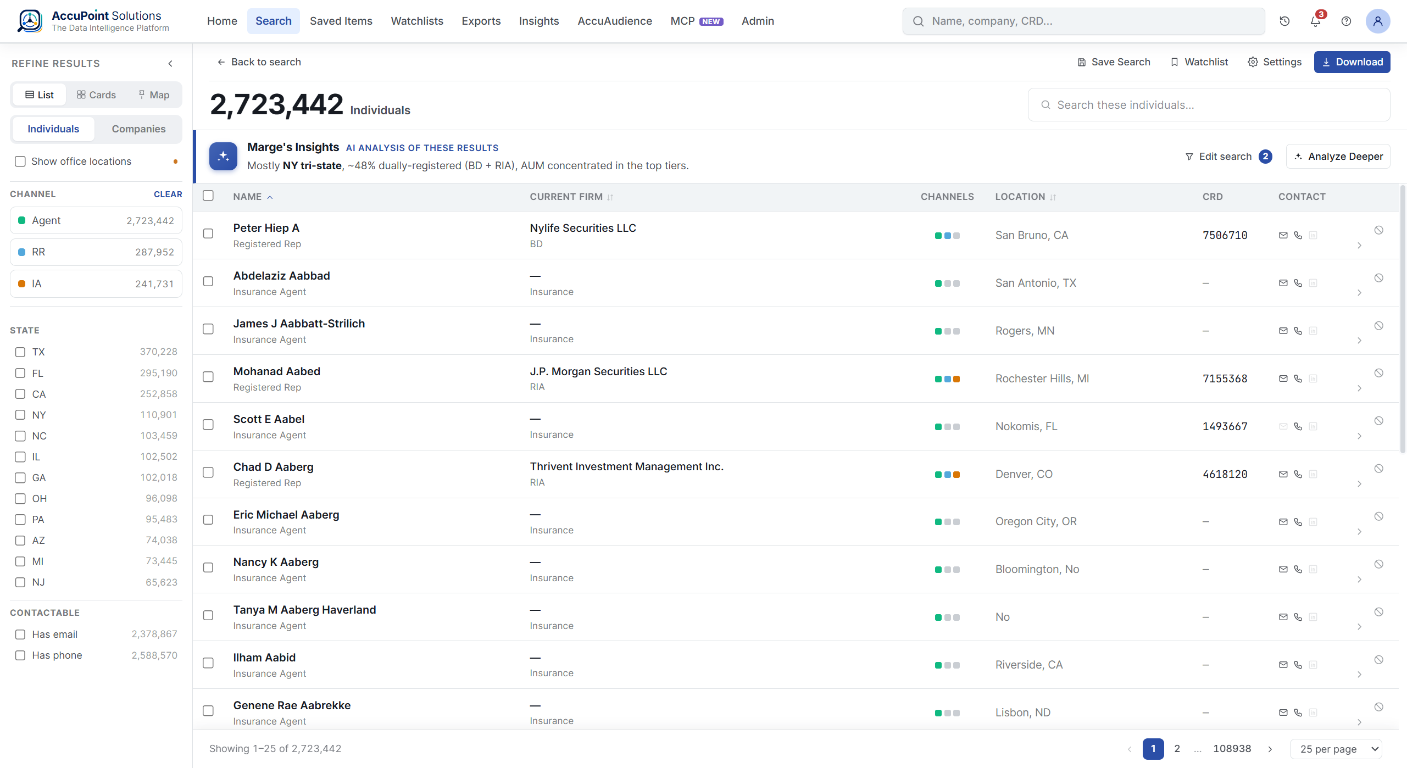Toggle Show office locations checkbox

[x=20, y=162]
